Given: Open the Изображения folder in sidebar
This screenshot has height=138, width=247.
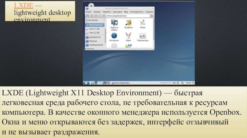Looking at the screenshot, I should 95,45.
